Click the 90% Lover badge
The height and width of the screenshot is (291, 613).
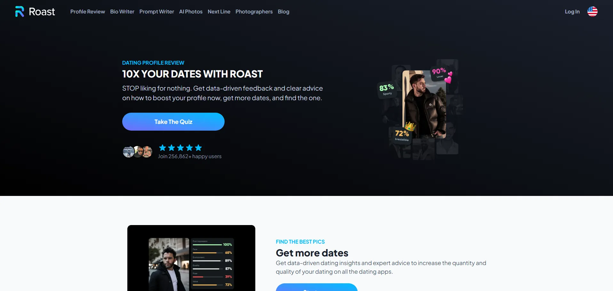pos(439,73)
